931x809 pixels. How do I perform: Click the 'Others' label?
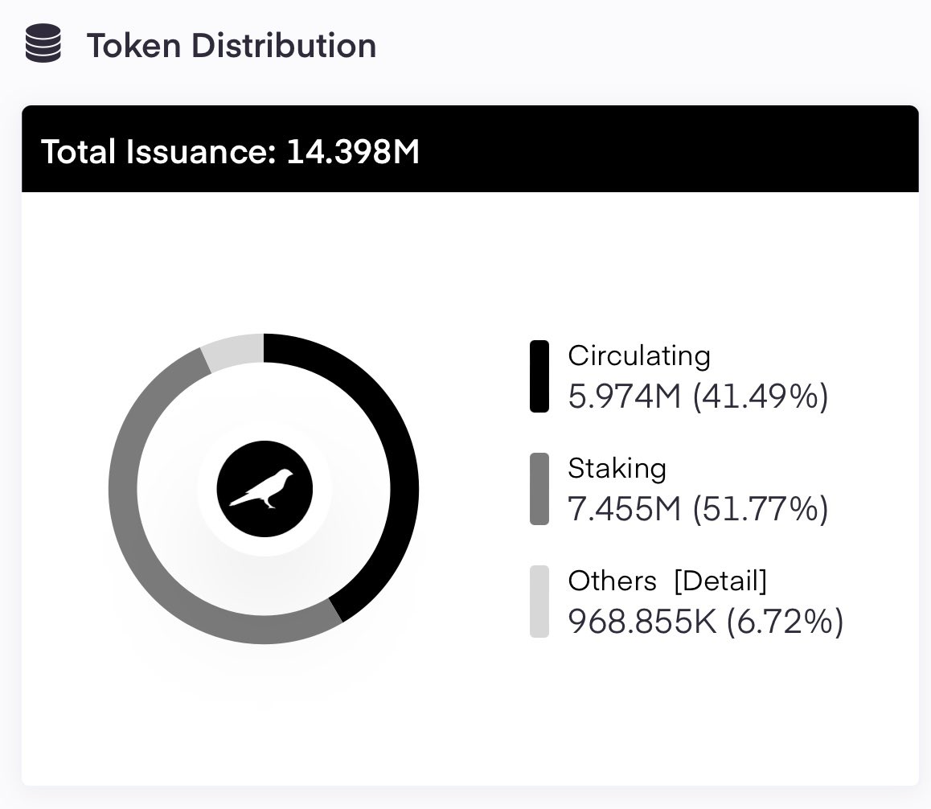click(612, 581)
